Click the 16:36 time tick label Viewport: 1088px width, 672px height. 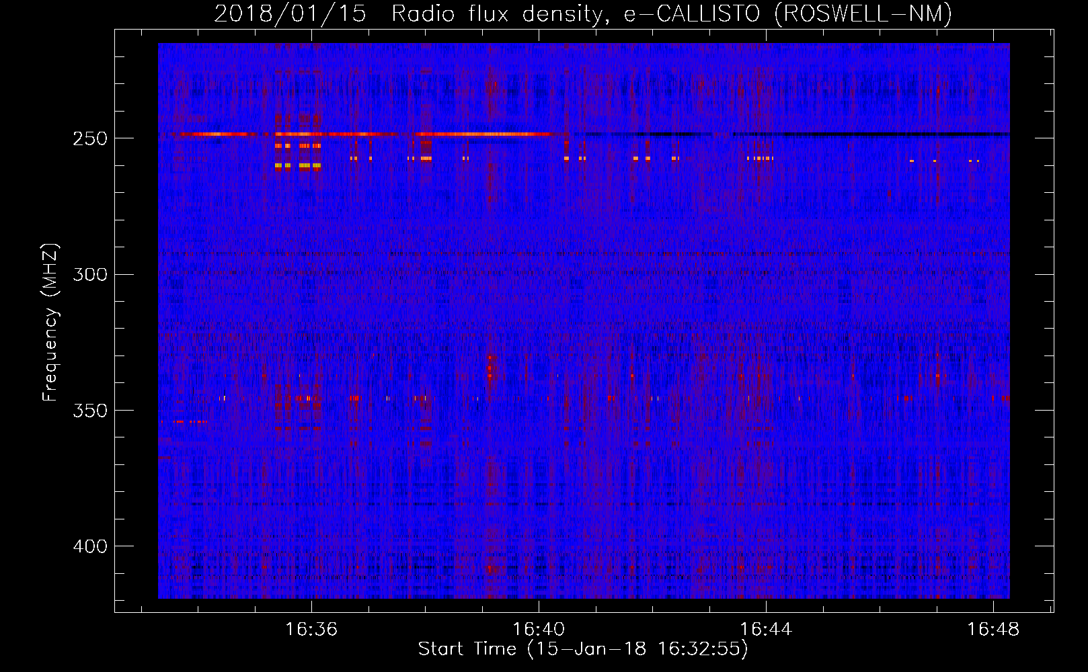pos(311,630)
